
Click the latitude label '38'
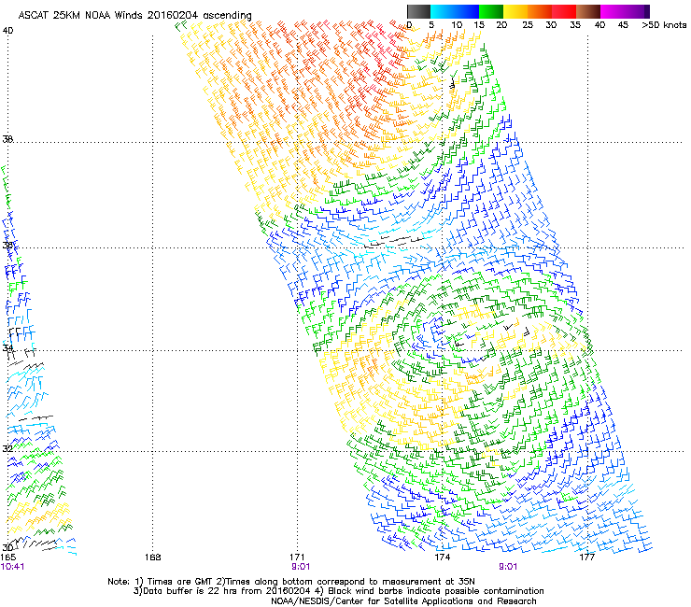(7, 139)
